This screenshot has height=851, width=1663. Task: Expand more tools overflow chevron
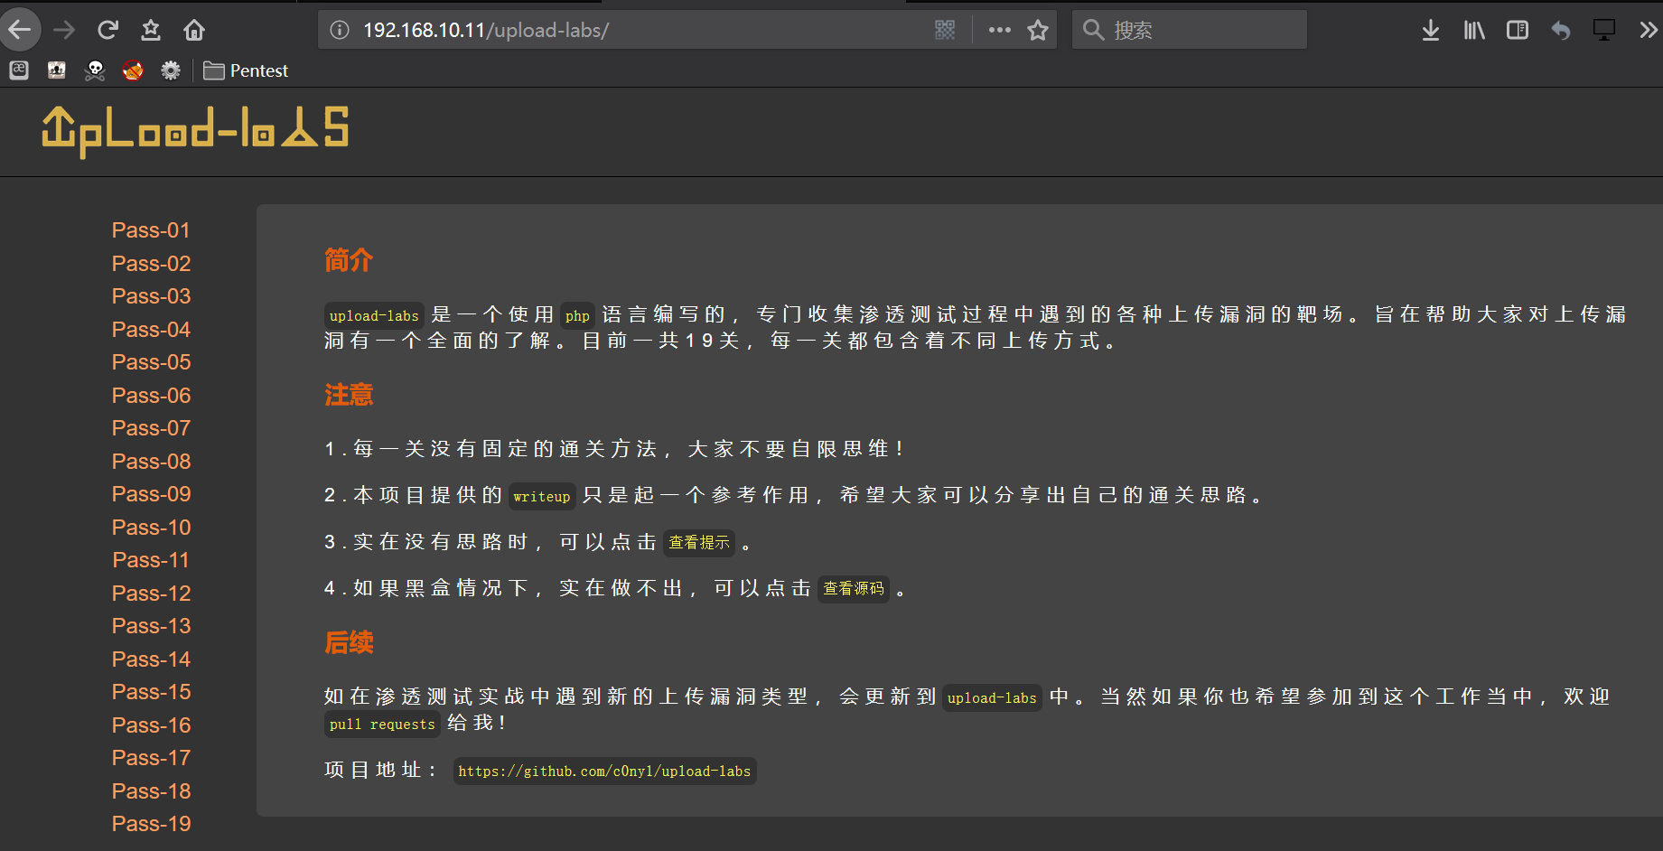[1649, 30]
